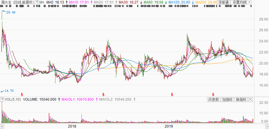This screenshot has height=129, width=269.
Task: Click the red S marker in mid-2018
Action: 103,94
